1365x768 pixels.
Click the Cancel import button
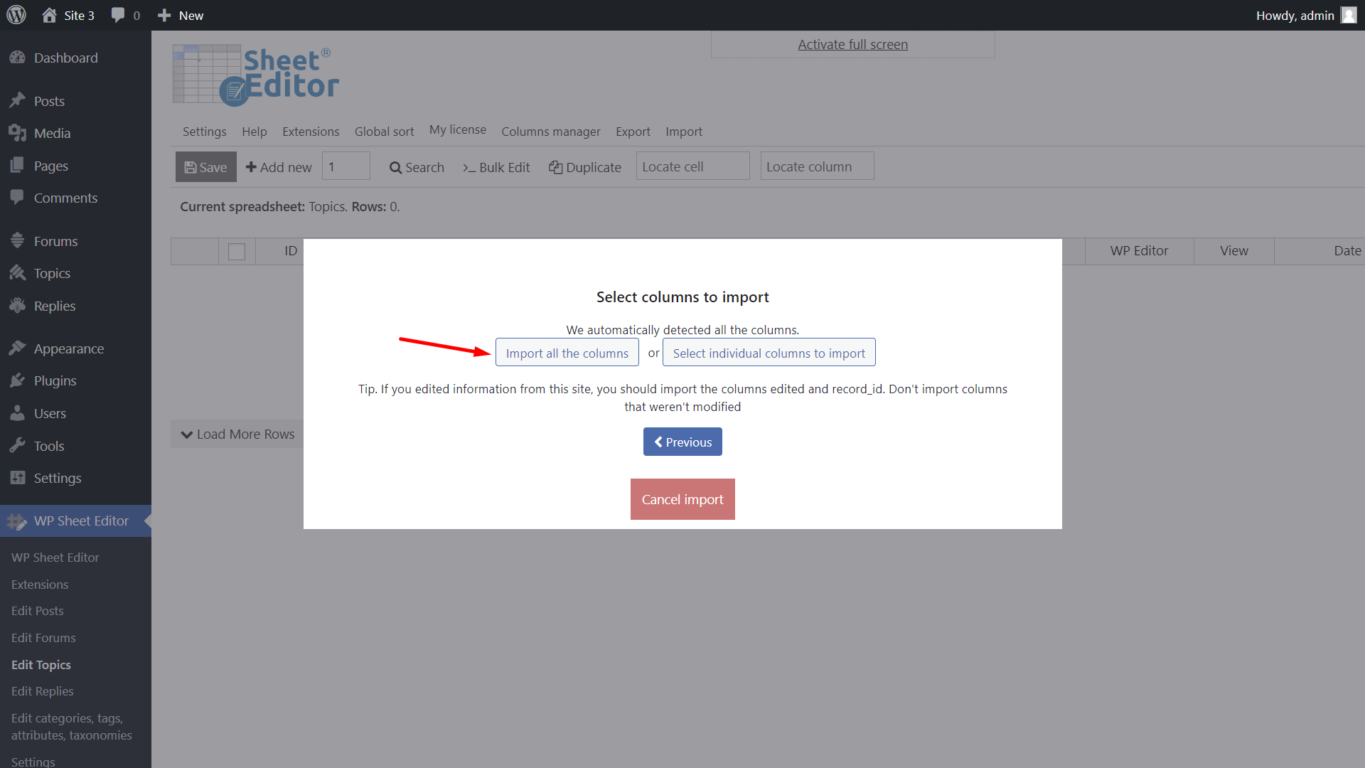(682, 499)
